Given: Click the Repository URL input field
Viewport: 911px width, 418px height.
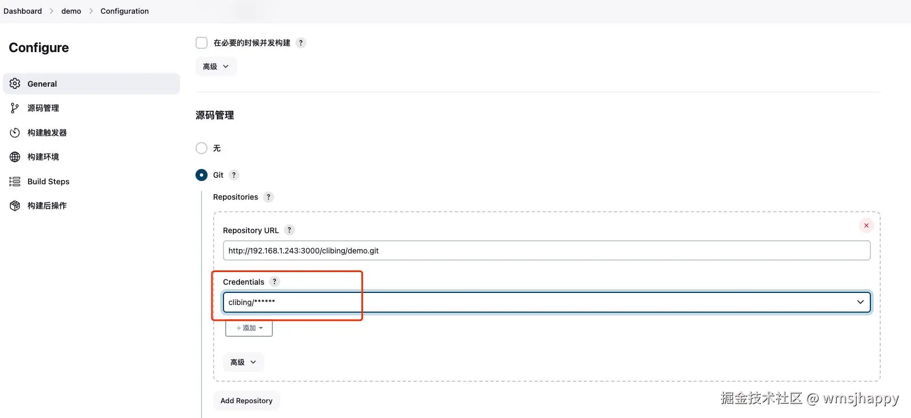Looking at the screenshot, I should coord(546,251).
